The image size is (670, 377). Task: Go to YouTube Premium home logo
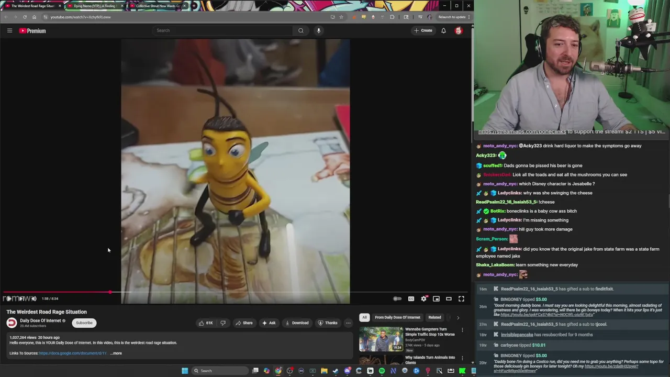33,31
